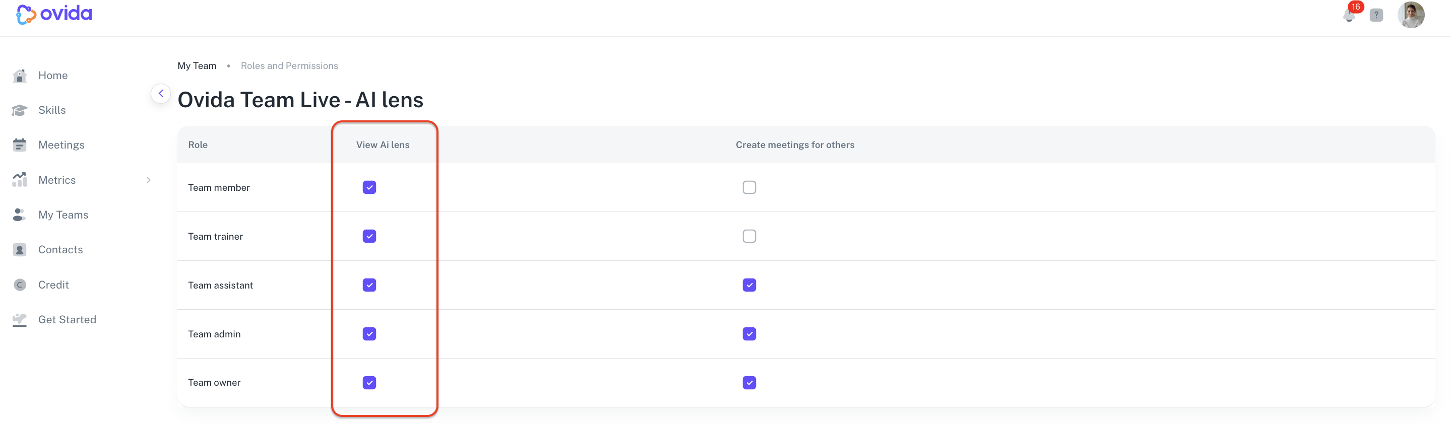
Task: Collapse the sidebar with the chevron button
Action: point(160,93)
